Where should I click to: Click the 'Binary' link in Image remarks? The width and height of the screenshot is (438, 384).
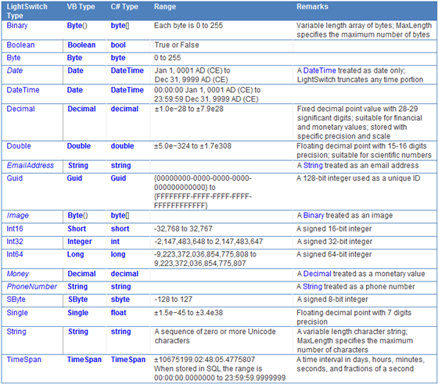point(314,215)
